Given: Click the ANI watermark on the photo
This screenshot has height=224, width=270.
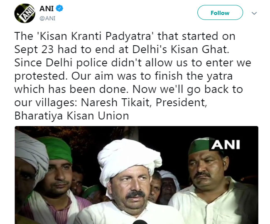Looking at the screenshot, I should coord(226,145).
